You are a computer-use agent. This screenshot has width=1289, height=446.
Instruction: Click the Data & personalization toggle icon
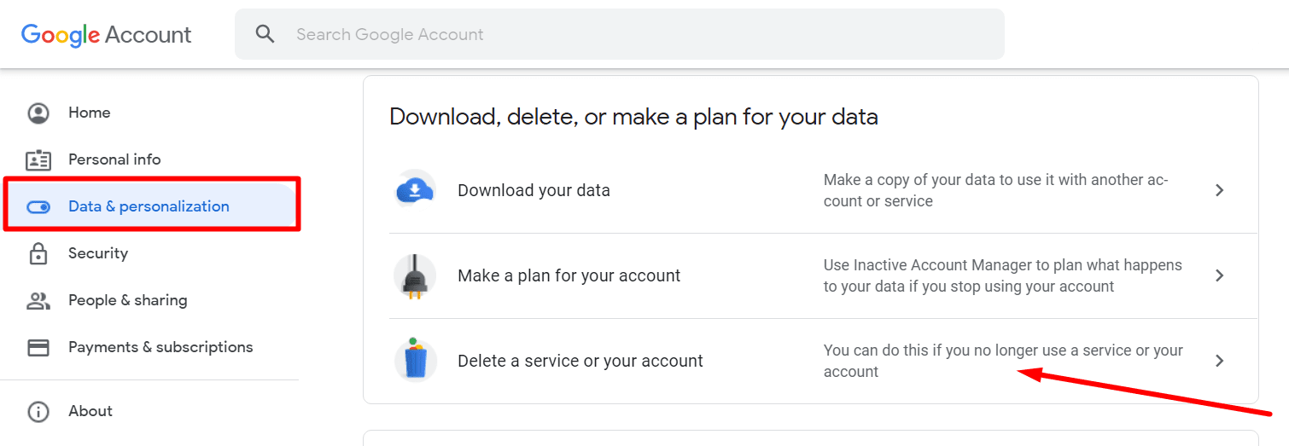point(38,206)
